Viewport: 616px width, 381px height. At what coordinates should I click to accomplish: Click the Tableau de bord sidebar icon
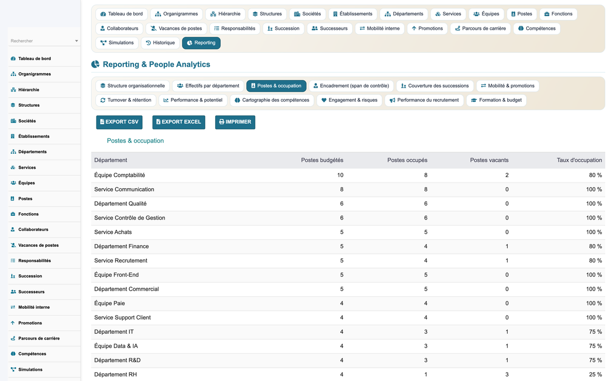point(13,58)
